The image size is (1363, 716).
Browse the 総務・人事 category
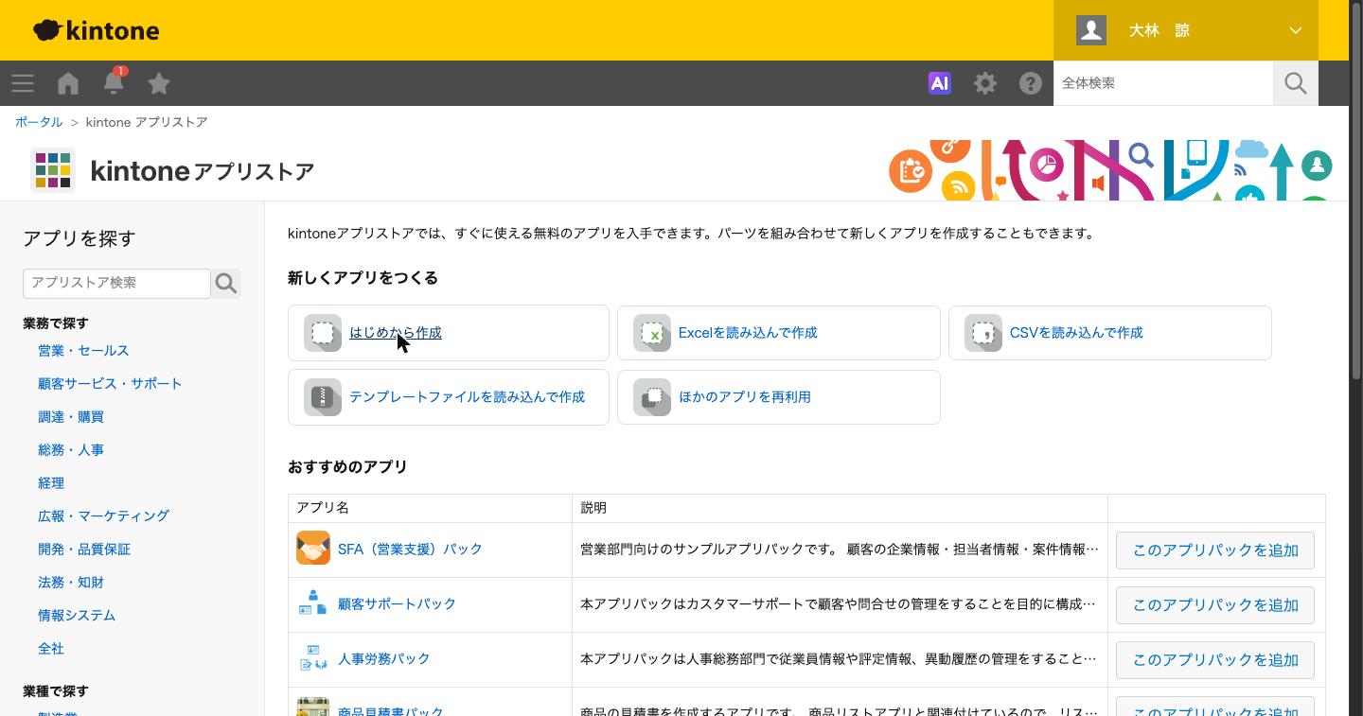71,449
